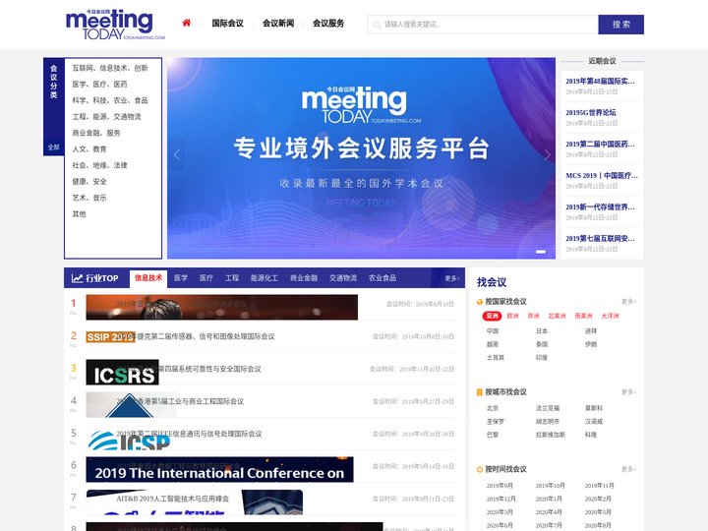
Task: Select the 大洋洲 continent filter
Action: coord(610,316)
